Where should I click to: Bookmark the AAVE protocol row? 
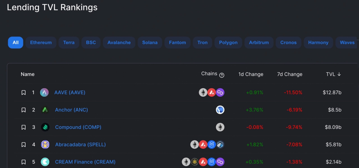pyautogui.click(x=23, y=92)
